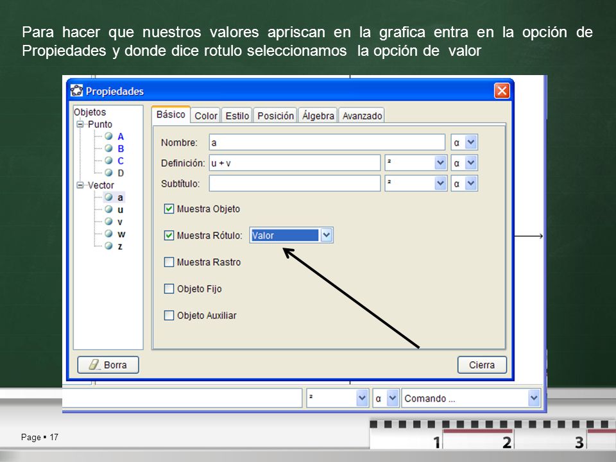616x462 pixels.
Task: Collapse the Punto tree node
Action: pos(81,124)
